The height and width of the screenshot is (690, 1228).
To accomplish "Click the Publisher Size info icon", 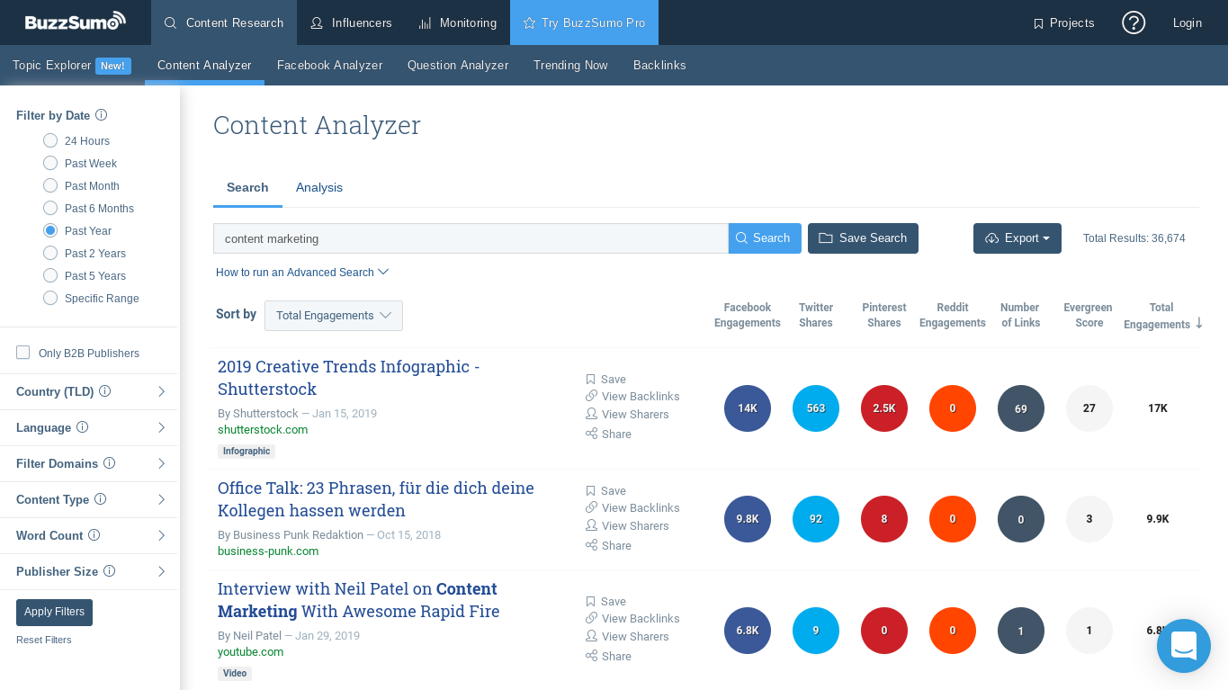I will click(110, 571).
